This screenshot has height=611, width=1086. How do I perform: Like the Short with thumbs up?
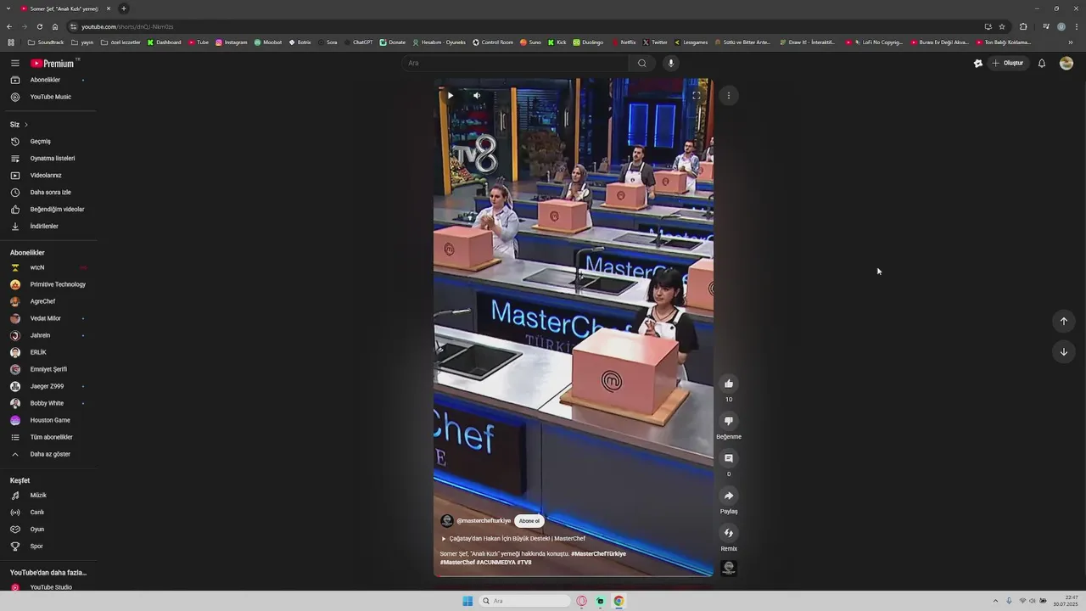click(x=729, y=384)
